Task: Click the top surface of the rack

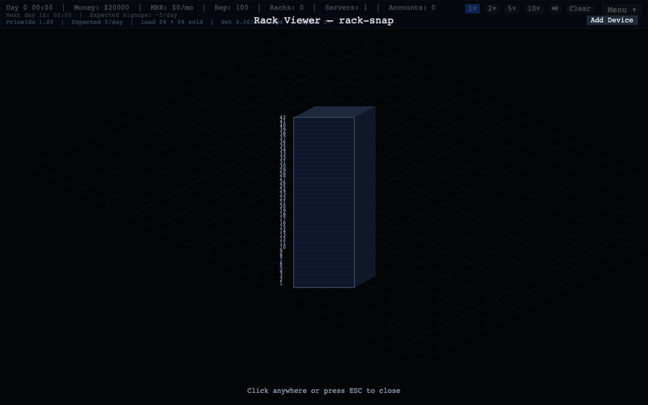Action: [335, 112]
